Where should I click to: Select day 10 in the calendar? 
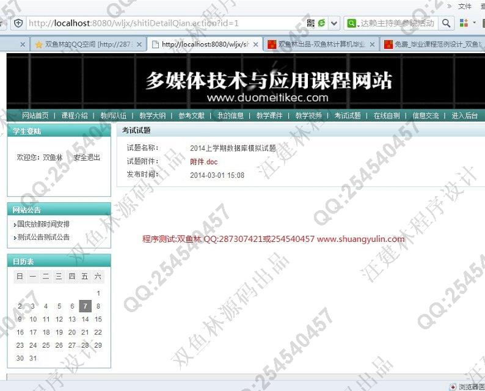pos(33,320)
